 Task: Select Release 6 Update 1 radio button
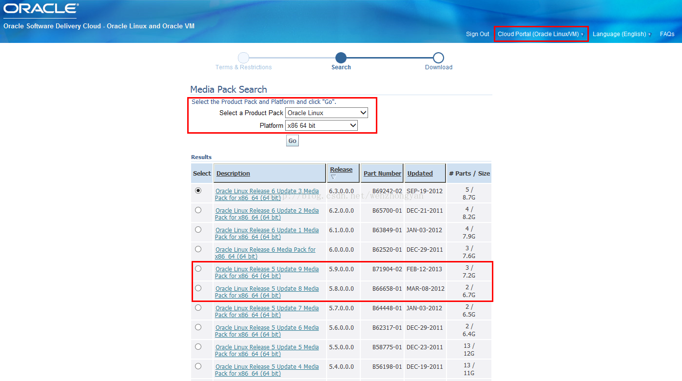[x=198, y=230]
